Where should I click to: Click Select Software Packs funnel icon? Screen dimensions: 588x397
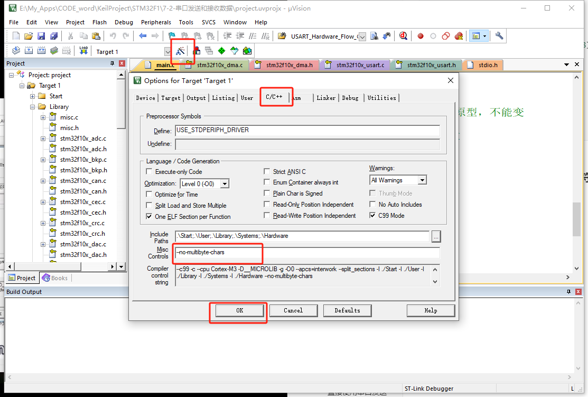coord(235,51)
